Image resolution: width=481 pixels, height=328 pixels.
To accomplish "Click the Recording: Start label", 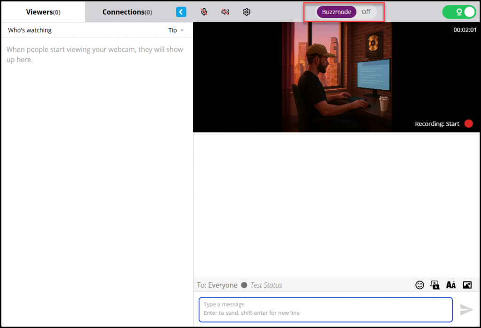I will pos(437,124).
